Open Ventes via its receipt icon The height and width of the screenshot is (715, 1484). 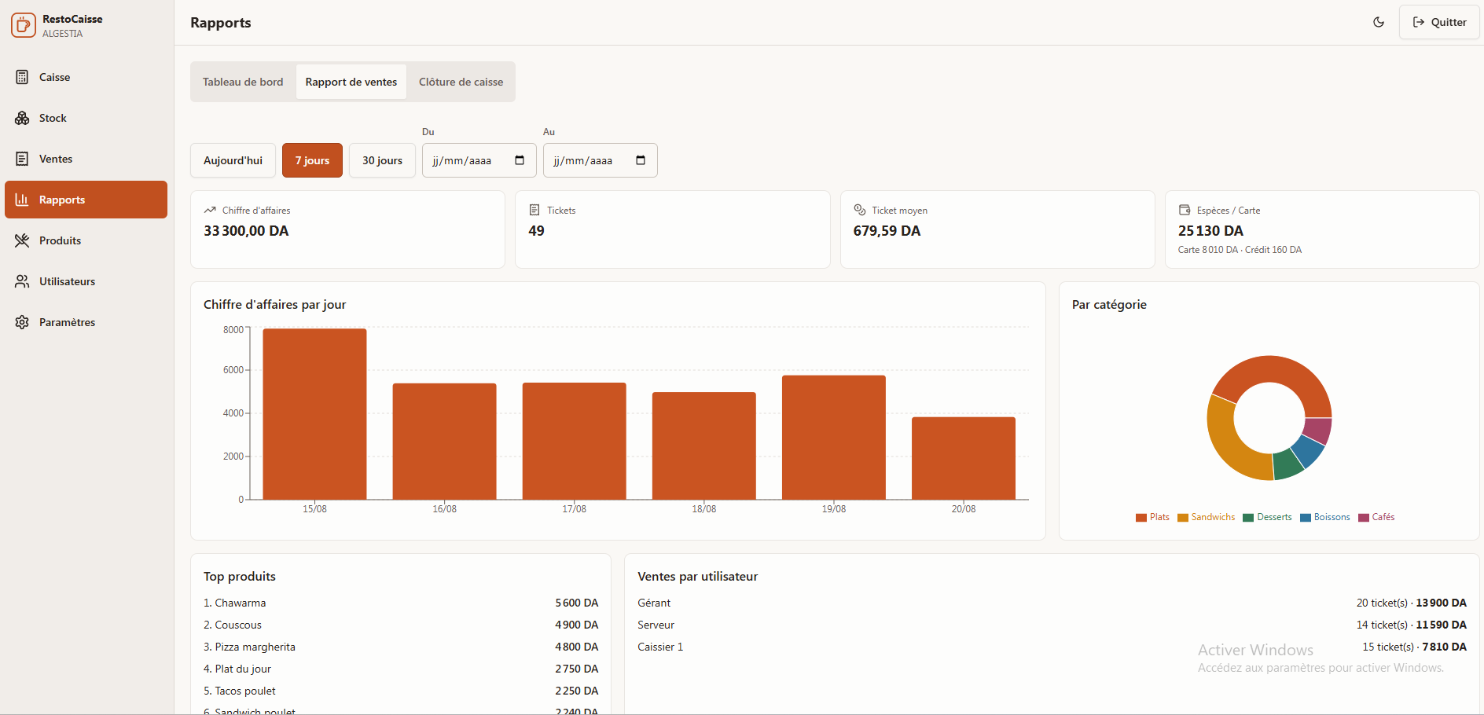tap(22, 159)
